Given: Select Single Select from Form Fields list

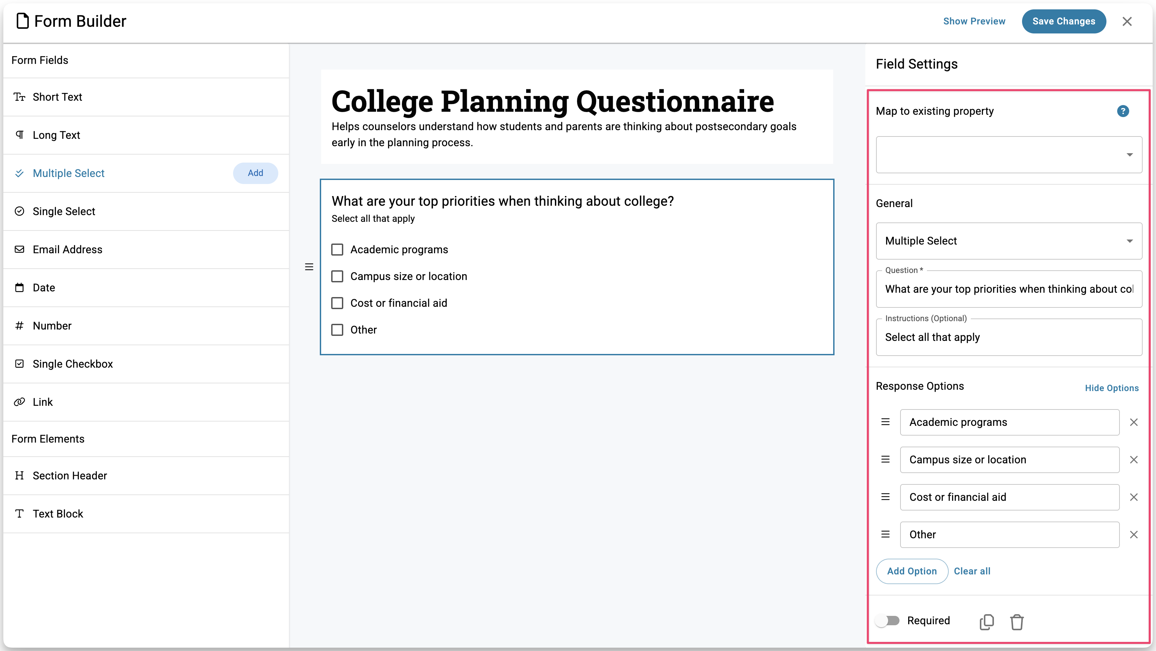Looking at the screenshot, I should 64,211.
